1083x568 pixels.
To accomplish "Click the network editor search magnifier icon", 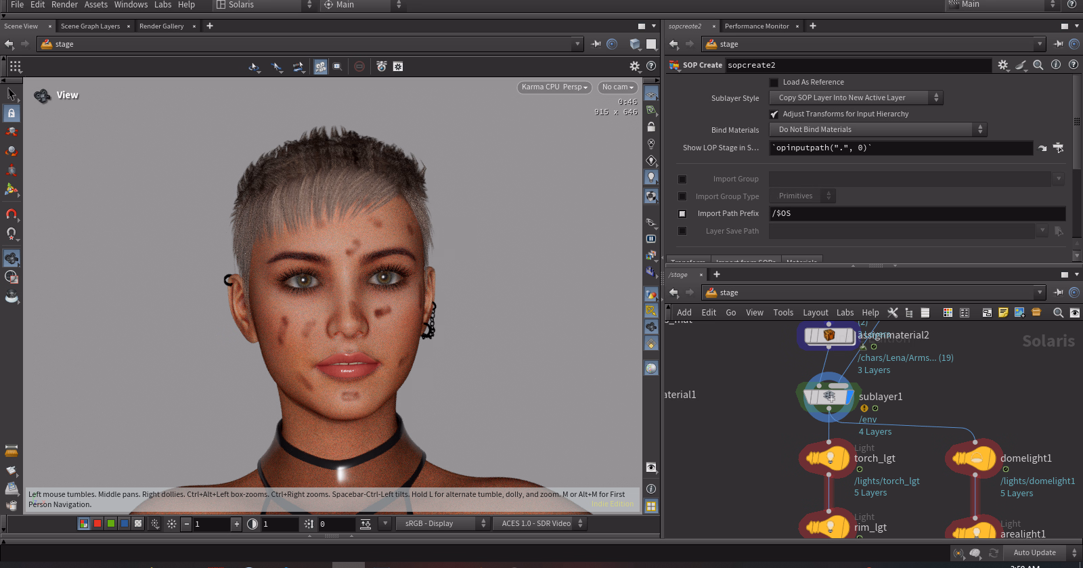I will [1058, 312].
